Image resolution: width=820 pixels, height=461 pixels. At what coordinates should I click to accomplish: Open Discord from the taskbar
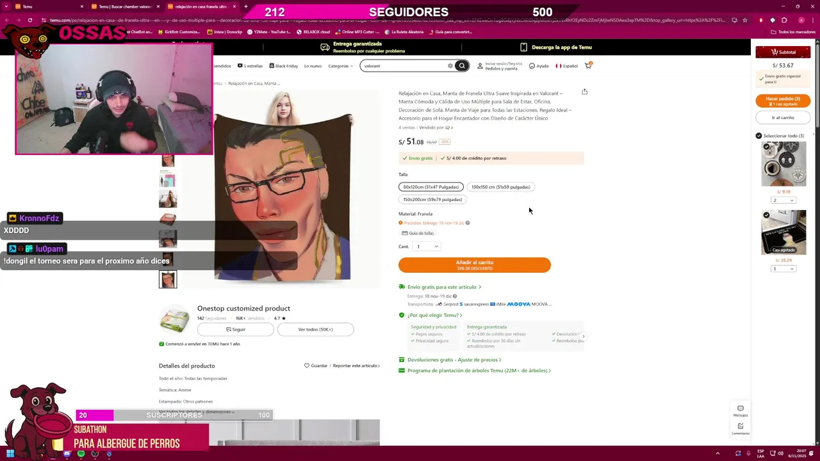pyautogui.click(x=67, y=454)
